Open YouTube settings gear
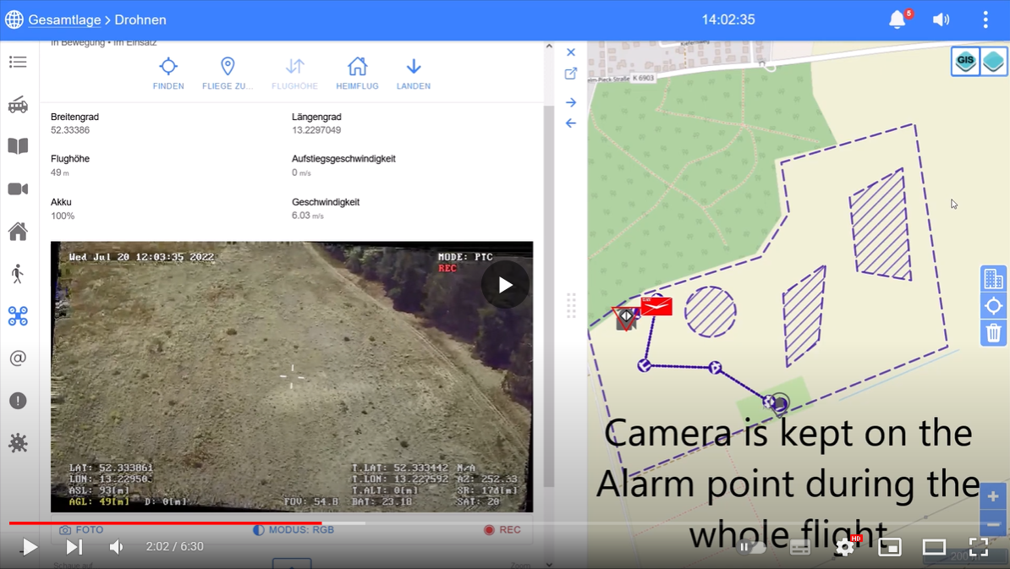This screenshot has height=569, width=1010. click(x=844, y=547)
